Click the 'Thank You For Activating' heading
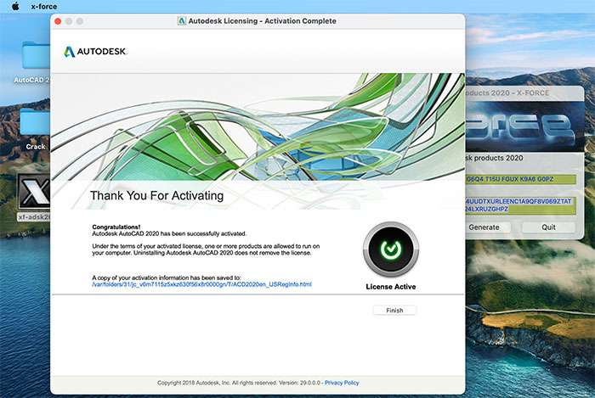 [156, 195]
